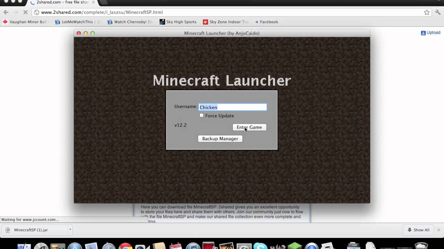Dismiss the downloads bar
The image size is (444, 249).
coord(438,230)
